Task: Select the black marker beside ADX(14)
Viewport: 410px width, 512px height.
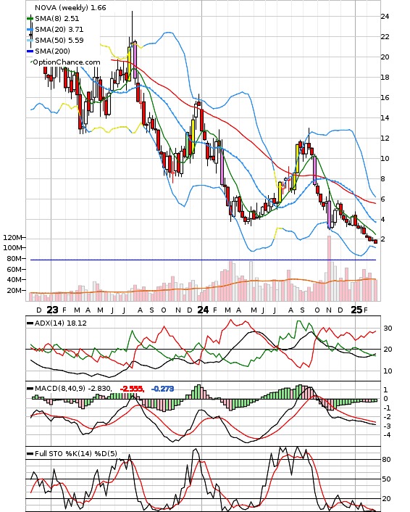Action: tap(30, 323)
